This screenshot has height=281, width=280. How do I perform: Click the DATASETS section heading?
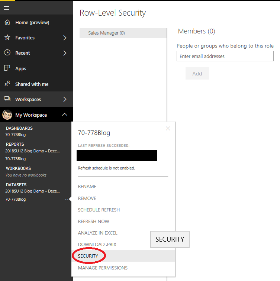coord(16,185)
